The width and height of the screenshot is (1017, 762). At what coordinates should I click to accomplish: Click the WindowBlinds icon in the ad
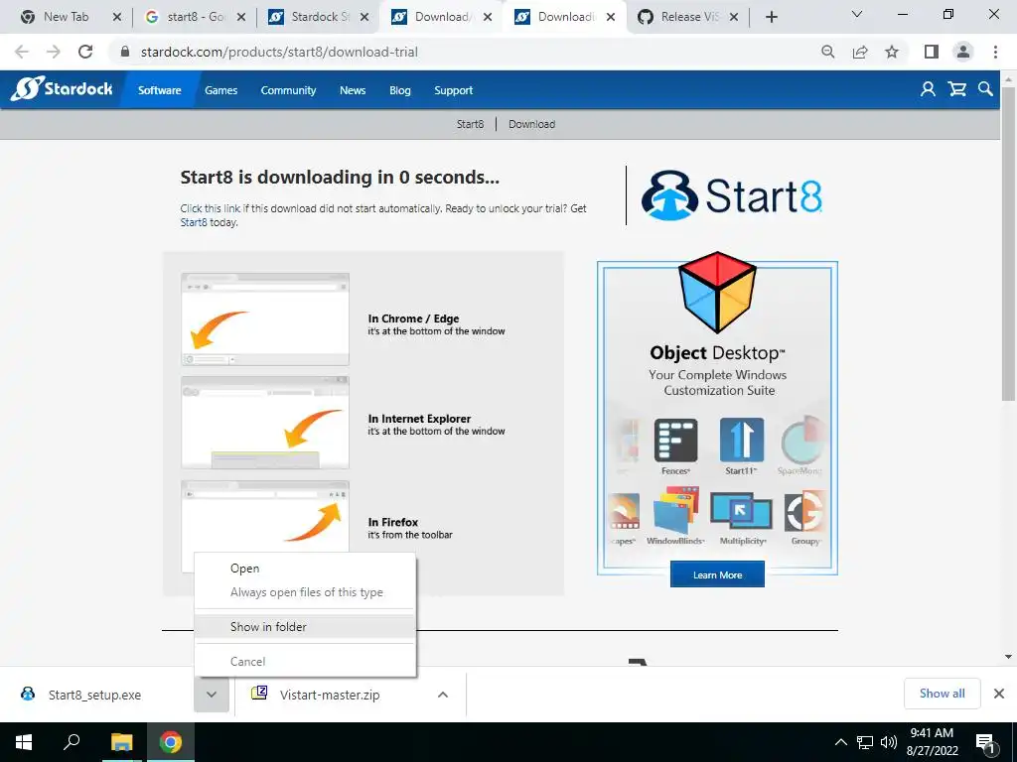[x=675, y=511]
